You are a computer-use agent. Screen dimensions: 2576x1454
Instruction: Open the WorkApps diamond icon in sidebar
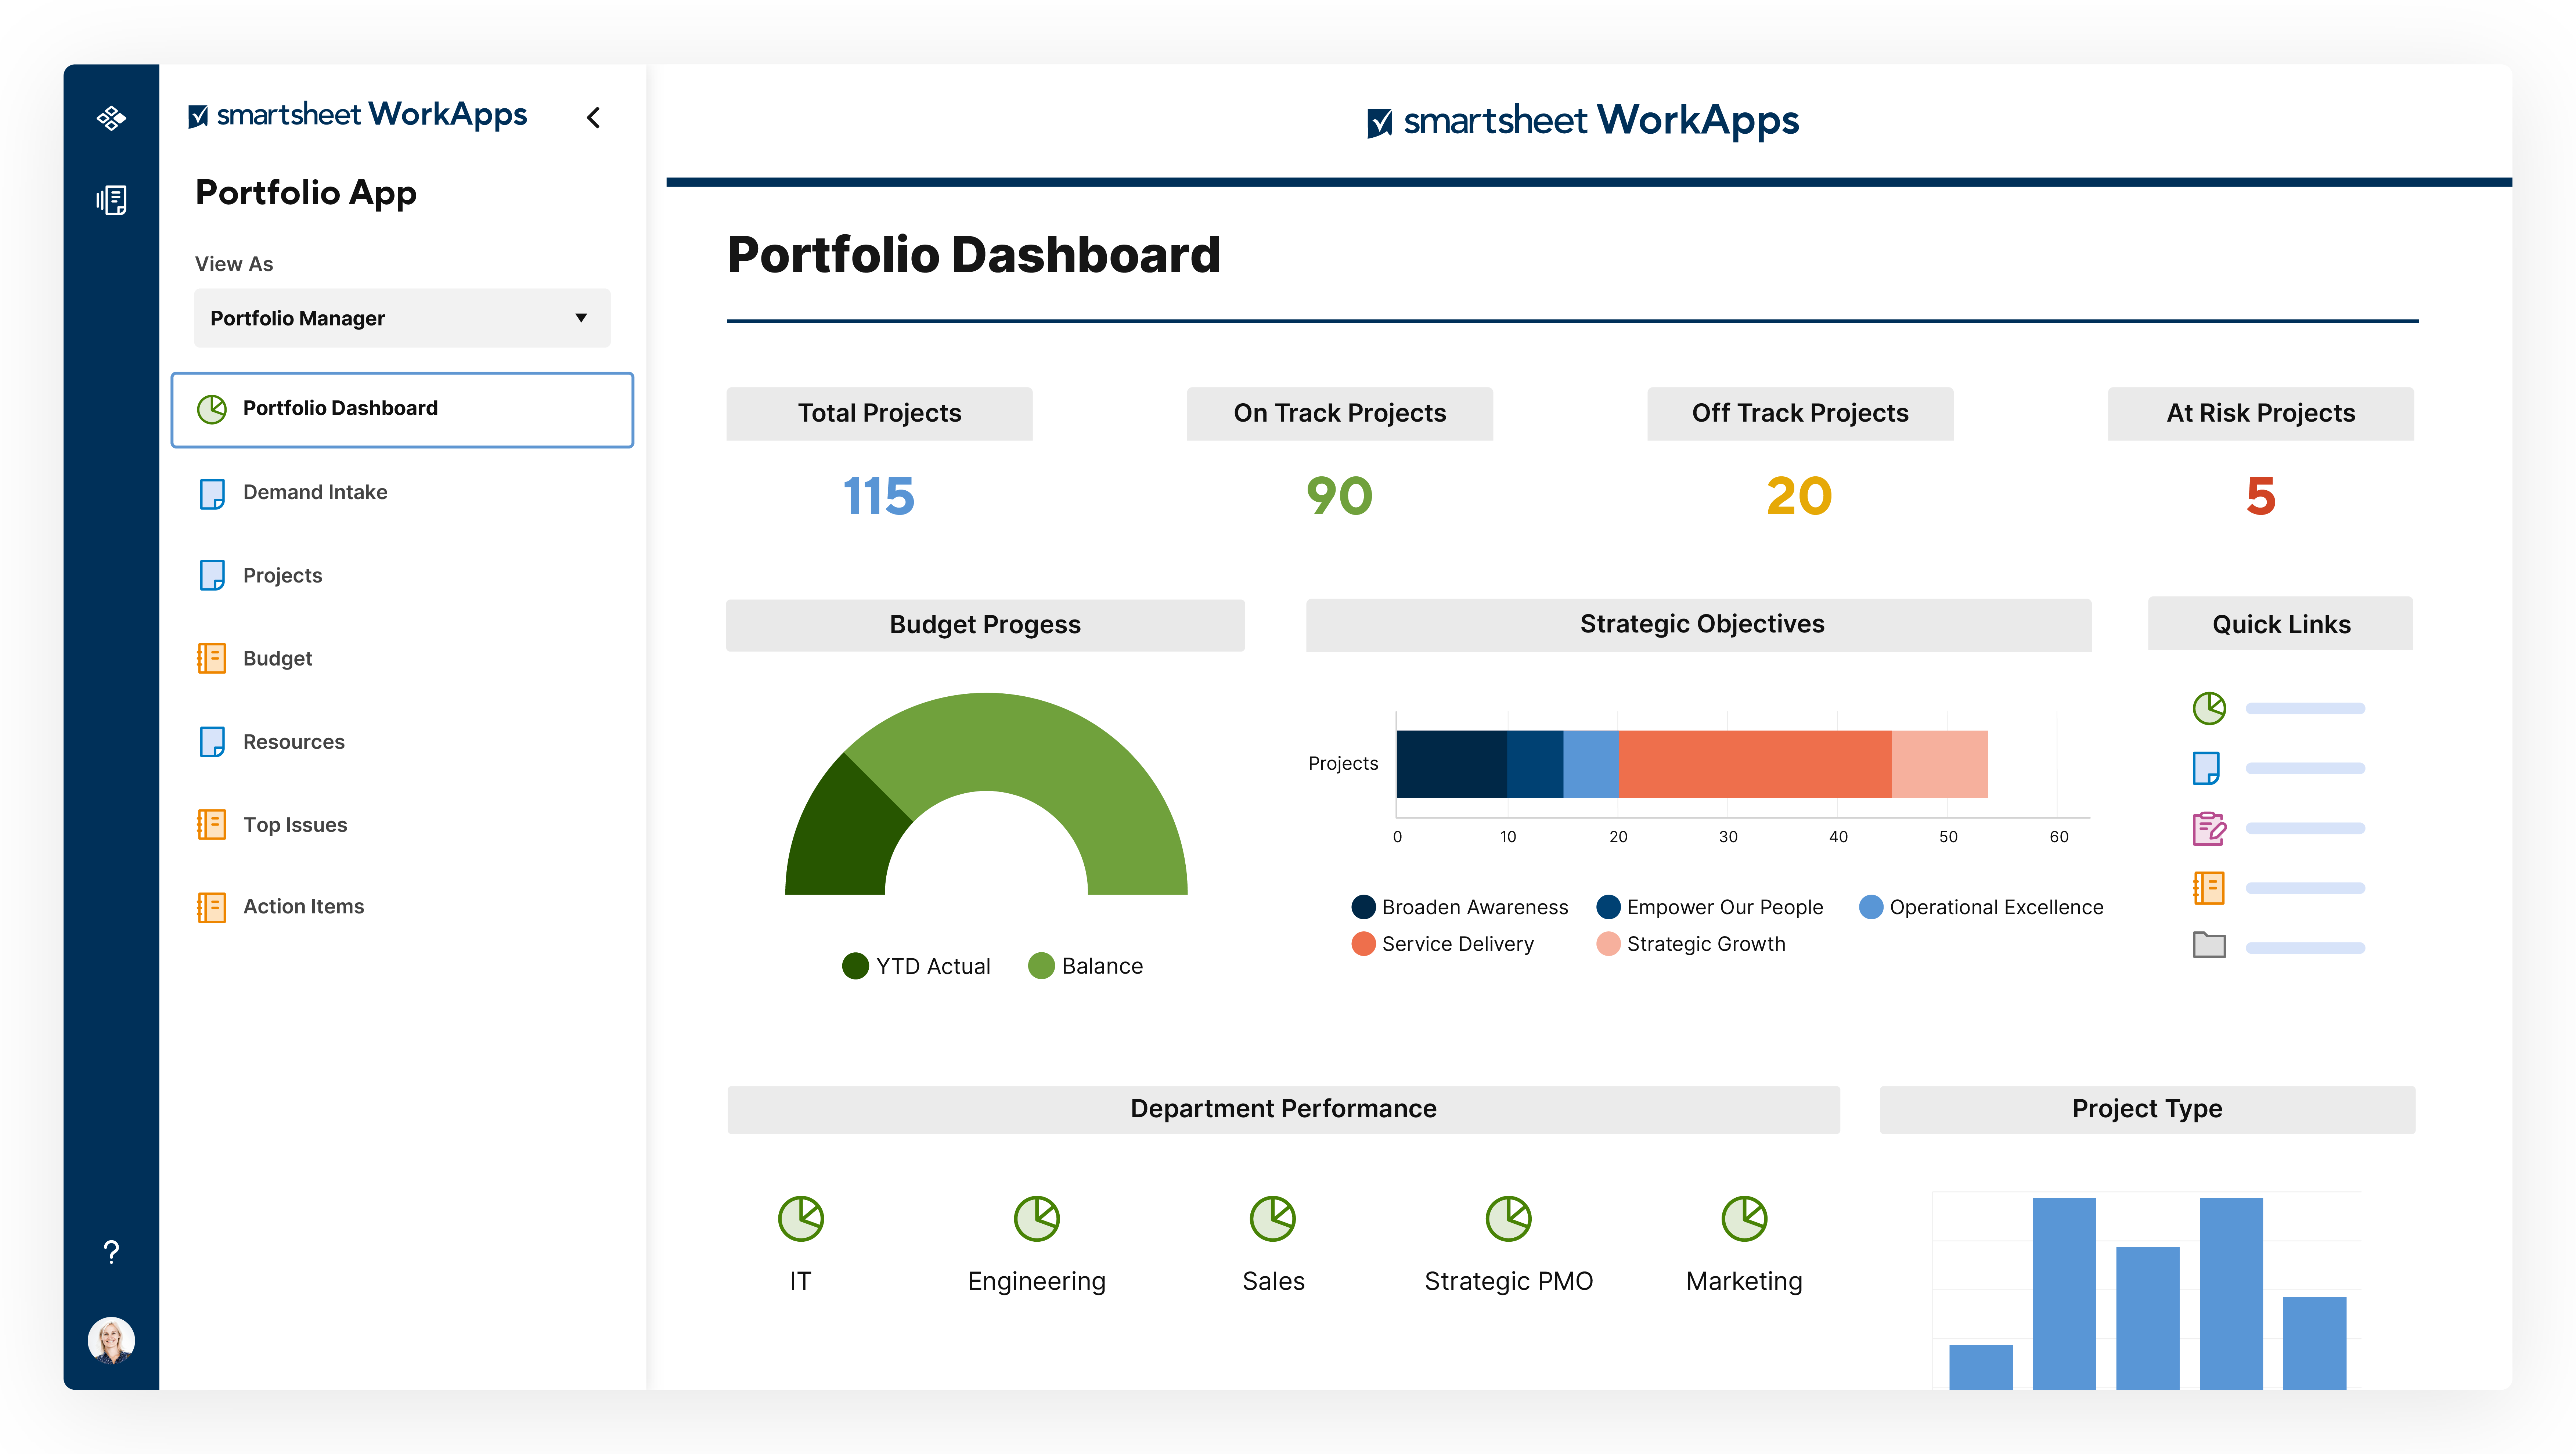111,117
